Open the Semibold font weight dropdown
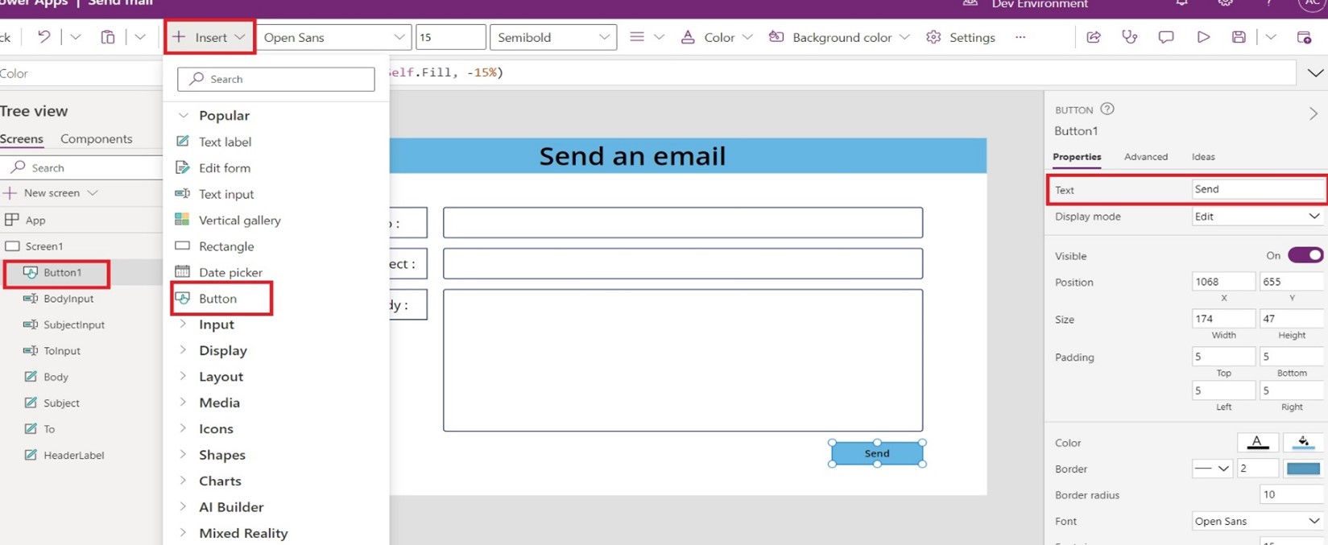Screen dimensions: 1328x545 tap(552, 37)
